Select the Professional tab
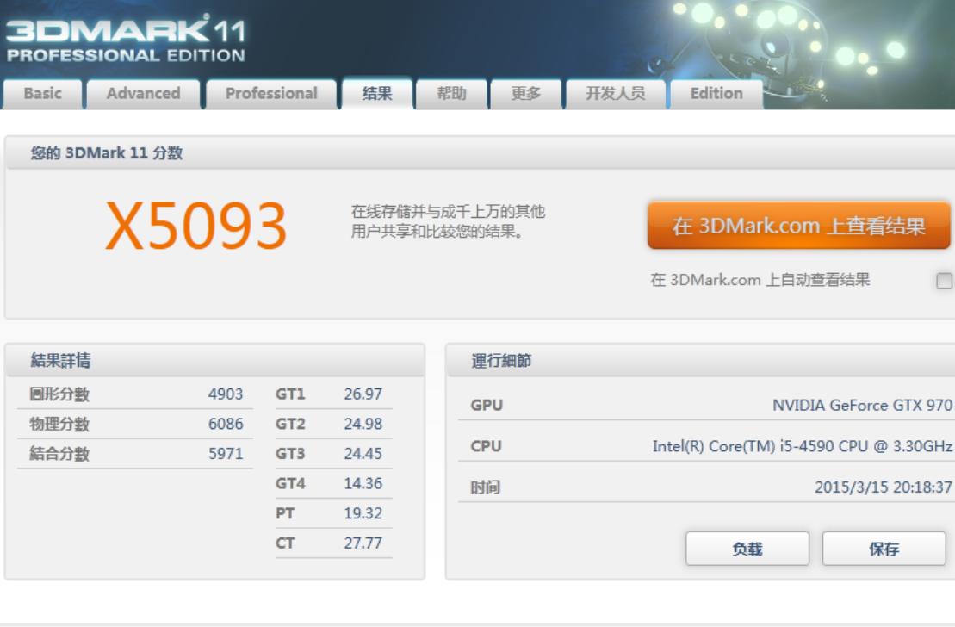 click(x=271, y=94)
